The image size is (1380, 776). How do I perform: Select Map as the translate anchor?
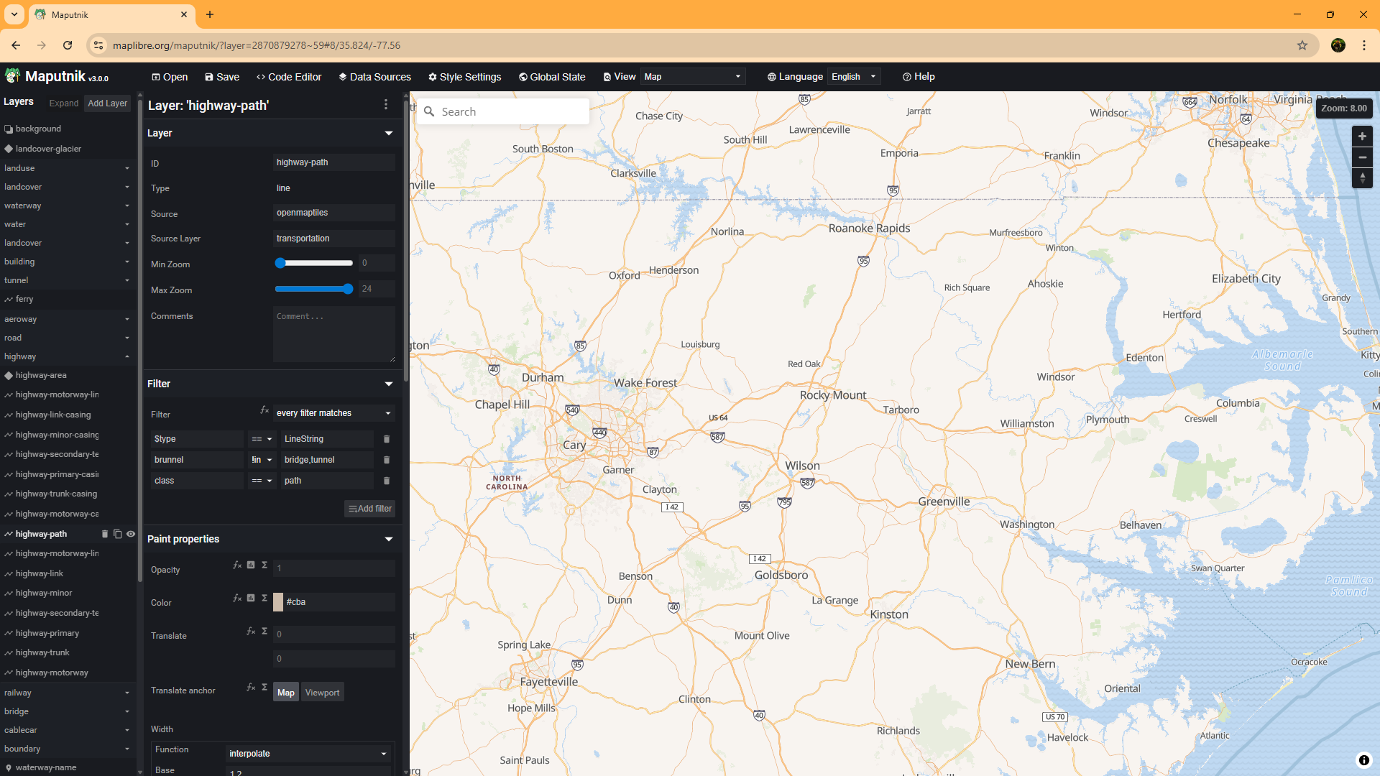(285, 692)
